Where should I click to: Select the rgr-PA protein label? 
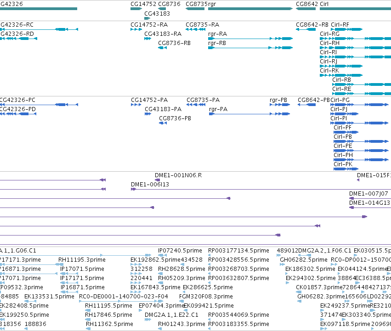[x=218, y=109]
